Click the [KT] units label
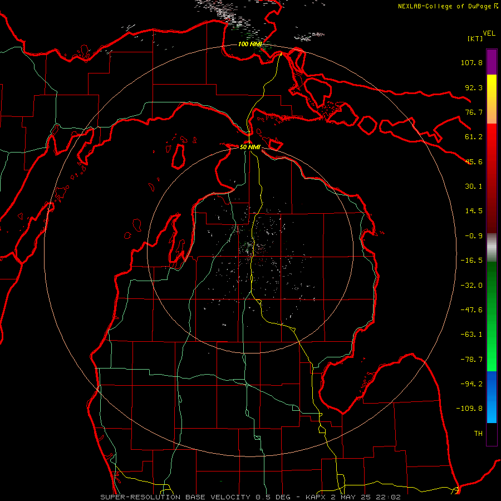The width and height of the screenshot is (501, 501). (x=475, y=38)
